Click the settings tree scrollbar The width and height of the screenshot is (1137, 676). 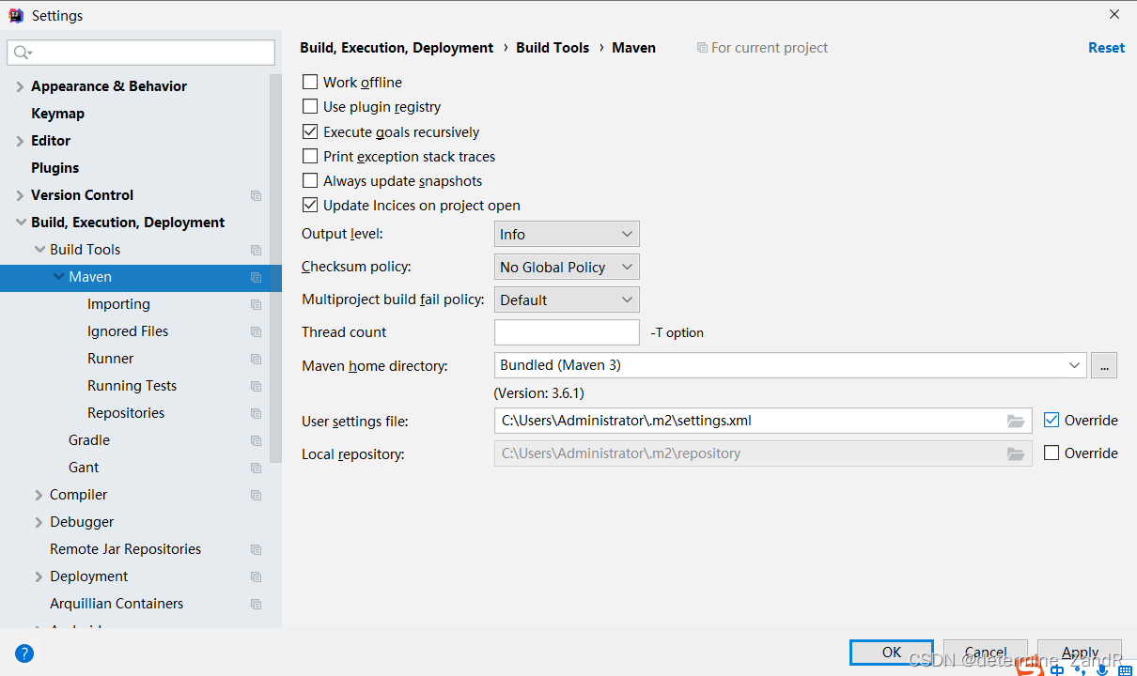pyautogui.click(x=275, y=268)
